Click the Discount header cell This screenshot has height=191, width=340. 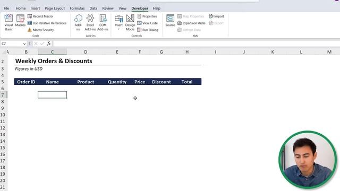pos(161,82)
